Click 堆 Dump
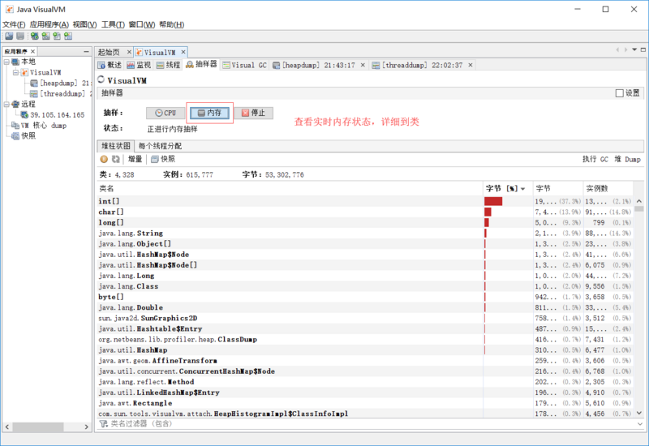The image size is (649, 446). click(627, 159)
